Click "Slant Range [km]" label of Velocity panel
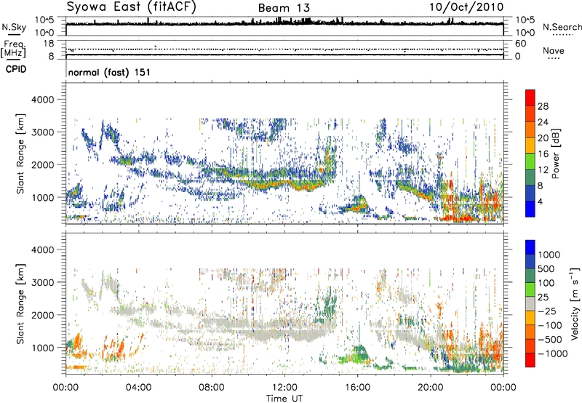The height and width of the screenshot is (403, 582). click(x=20, y=303)
